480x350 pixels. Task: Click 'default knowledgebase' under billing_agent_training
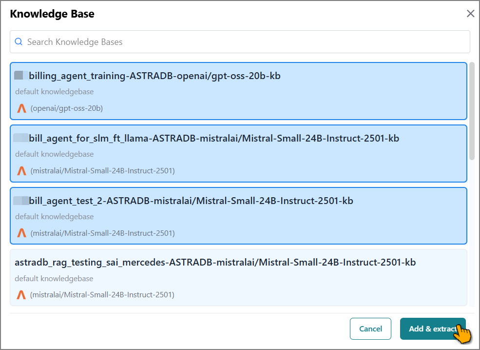(55, 92)
